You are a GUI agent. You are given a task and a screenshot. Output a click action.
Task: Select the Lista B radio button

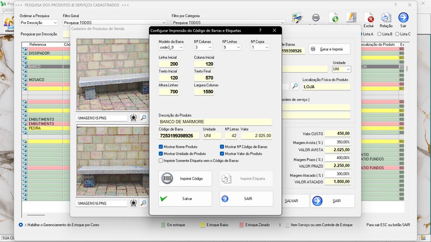(x=379, y=34)
